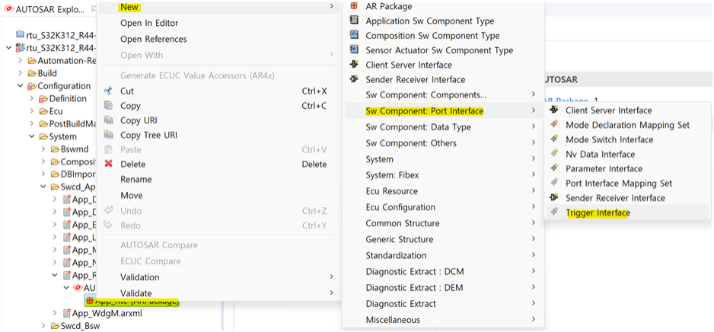Open the Common Structure submenu
The width and height of the screenshot is (714, 332).
(x=443, y=223)
